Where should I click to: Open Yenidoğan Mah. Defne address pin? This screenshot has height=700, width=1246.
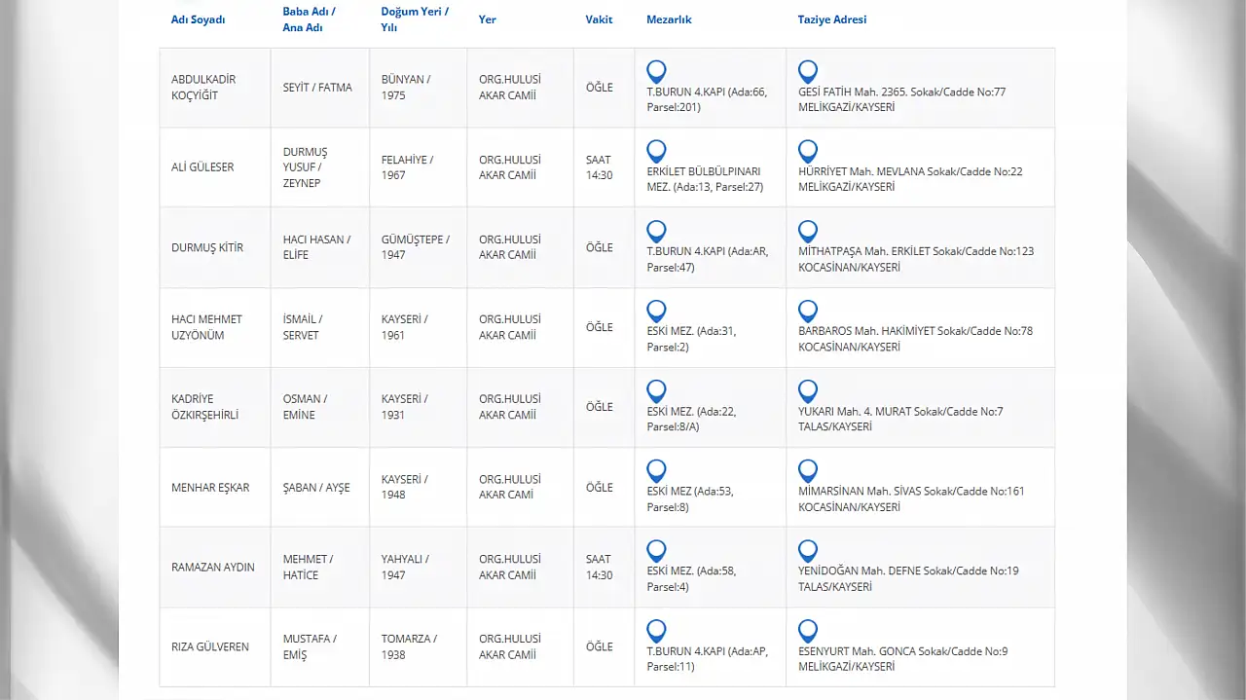807,552
